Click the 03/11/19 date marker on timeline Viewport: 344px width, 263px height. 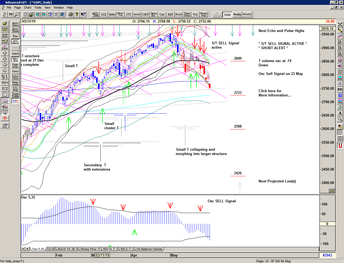102,255
